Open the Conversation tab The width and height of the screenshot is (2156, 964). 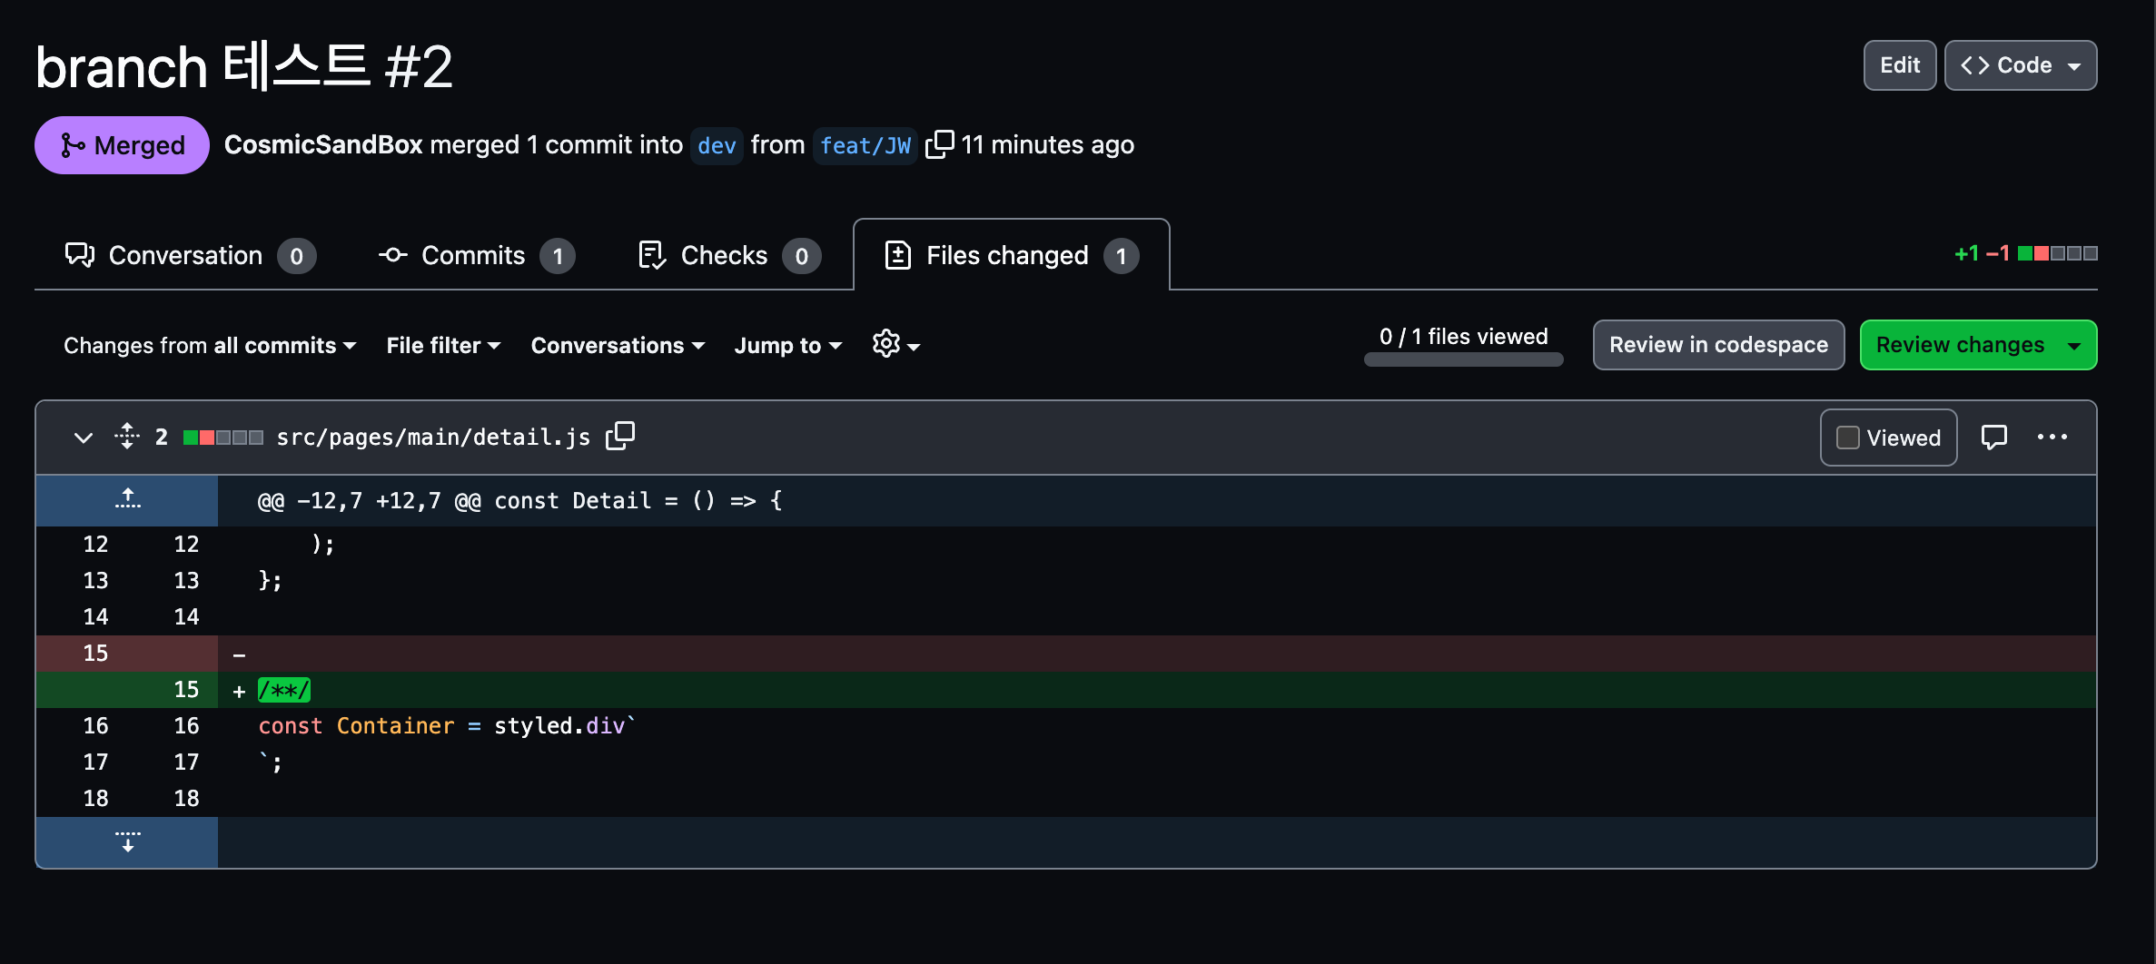click(188, 255)
